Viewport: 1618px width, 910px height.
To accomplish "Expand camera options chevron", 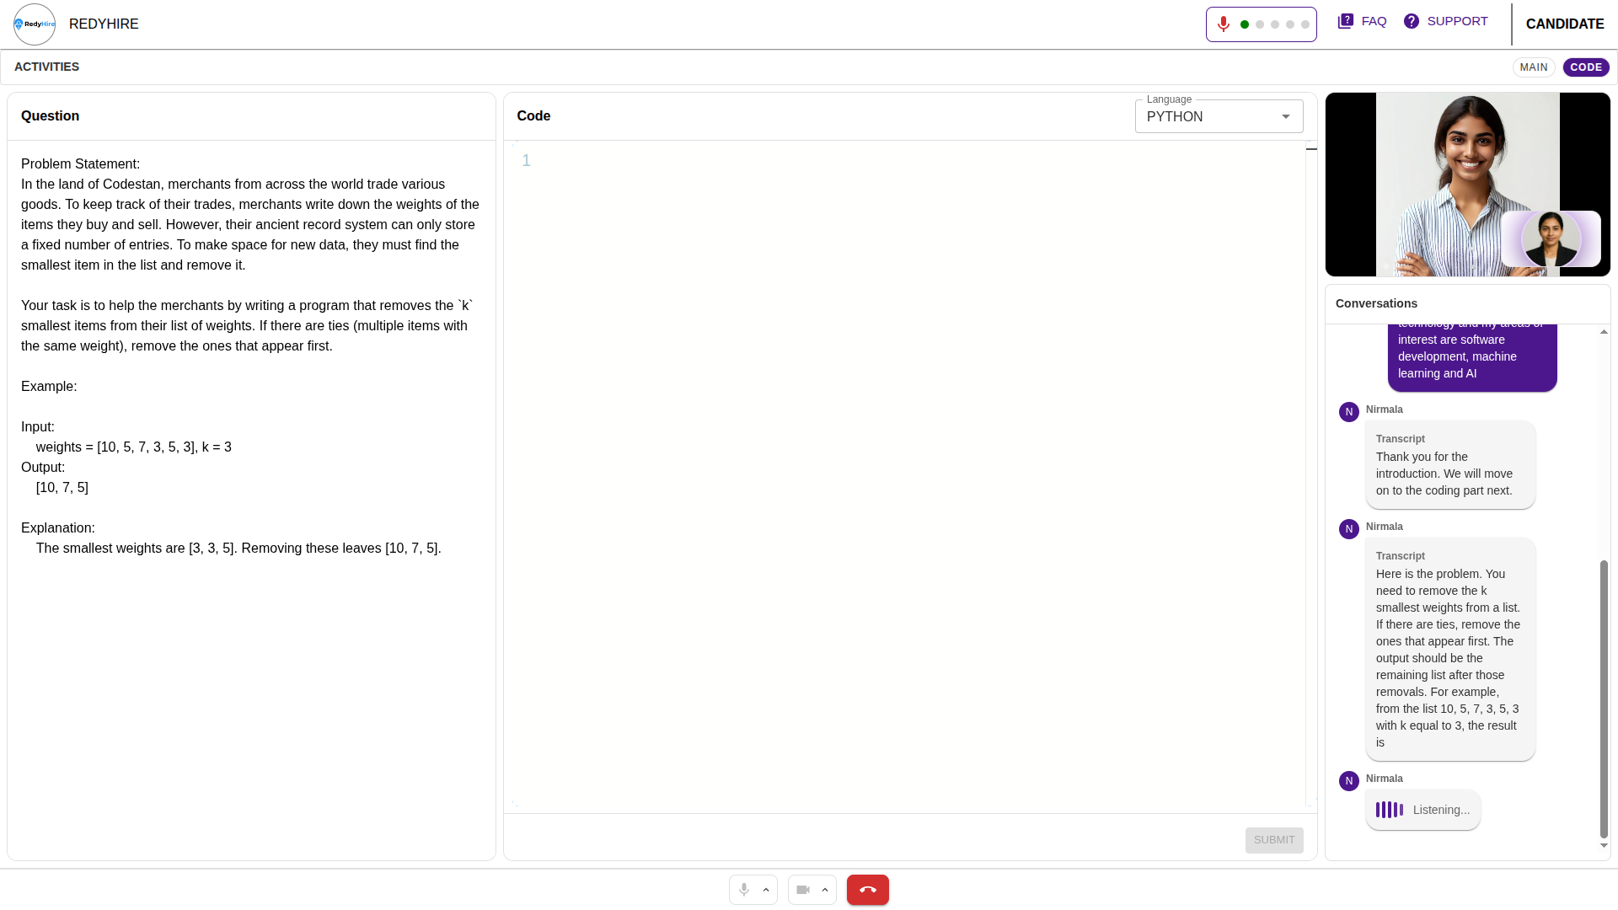I will point(825,890).
